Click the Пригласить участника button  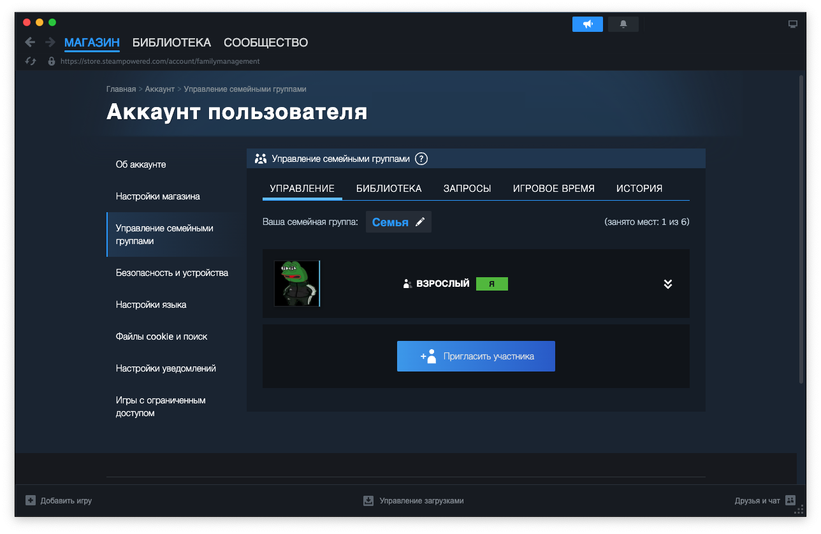(476, 356)
